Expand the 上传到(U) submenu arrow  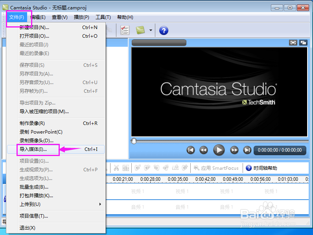100,204
